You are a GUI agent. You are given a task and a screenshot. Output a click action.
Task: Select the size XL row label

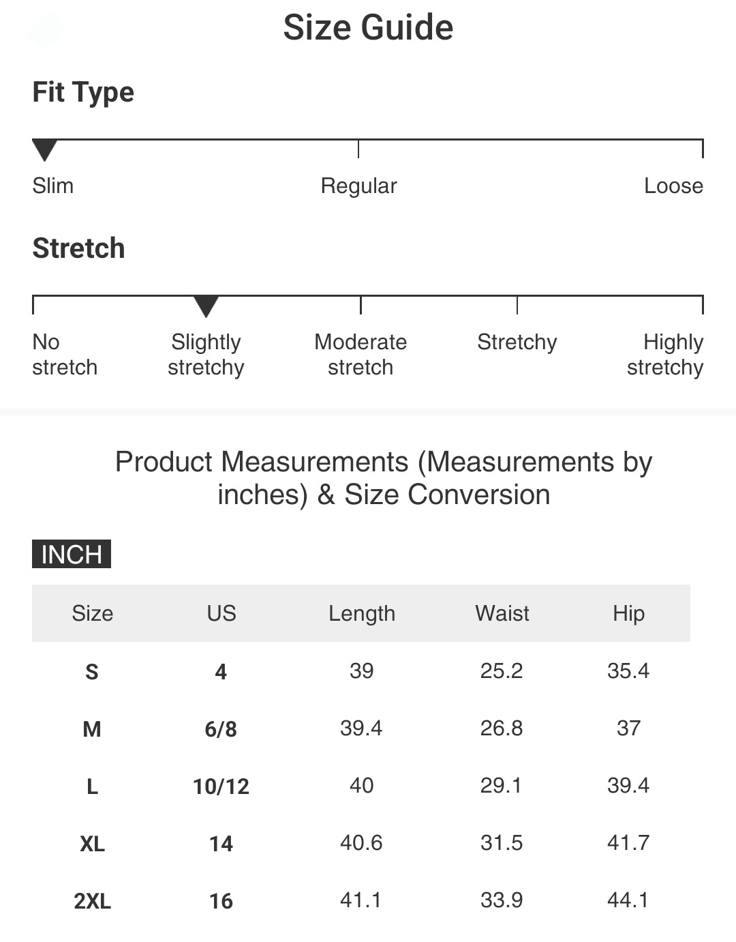pos(92,844)
